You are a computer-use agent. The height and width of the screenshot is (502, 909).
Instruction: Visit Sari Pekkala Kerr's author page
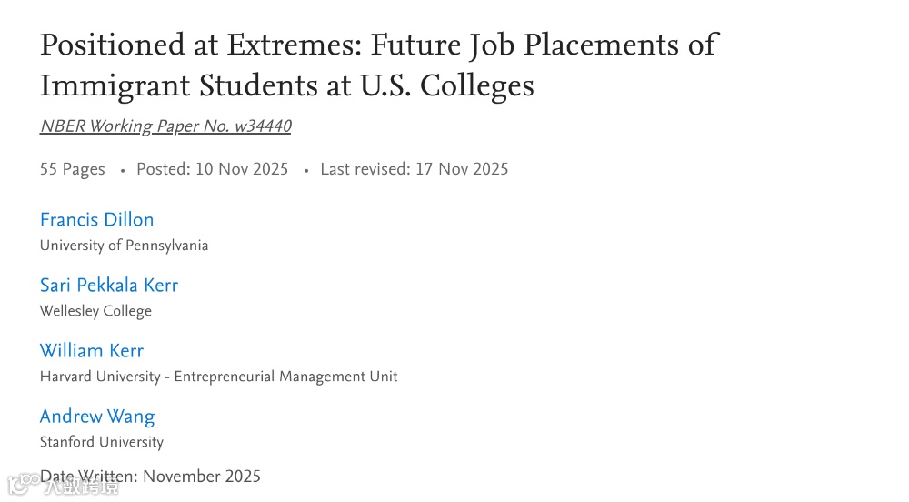109,285
